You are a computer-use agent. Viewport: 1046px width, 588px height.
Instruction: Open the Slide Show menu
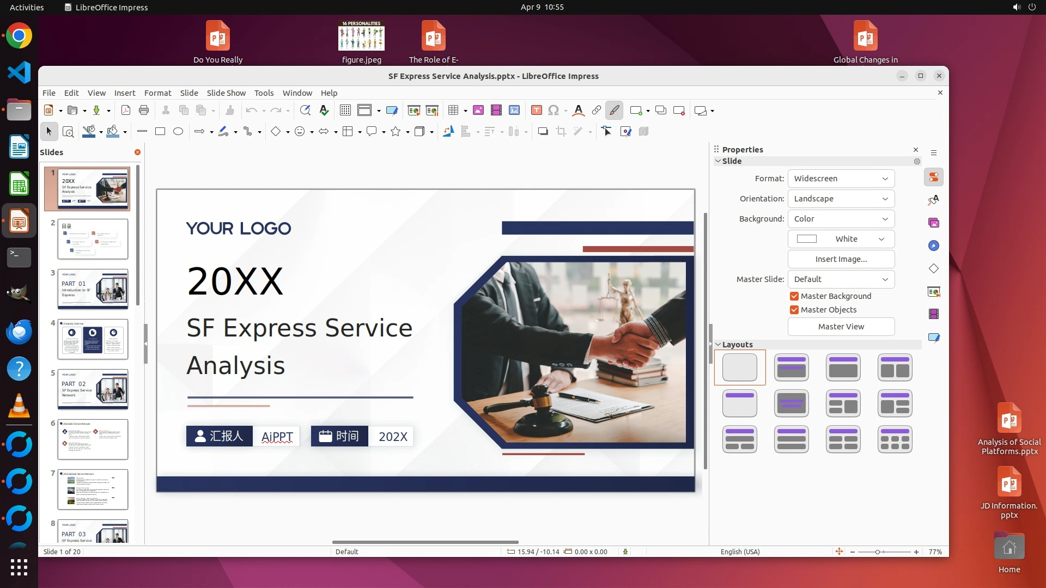tap(226, 93)
